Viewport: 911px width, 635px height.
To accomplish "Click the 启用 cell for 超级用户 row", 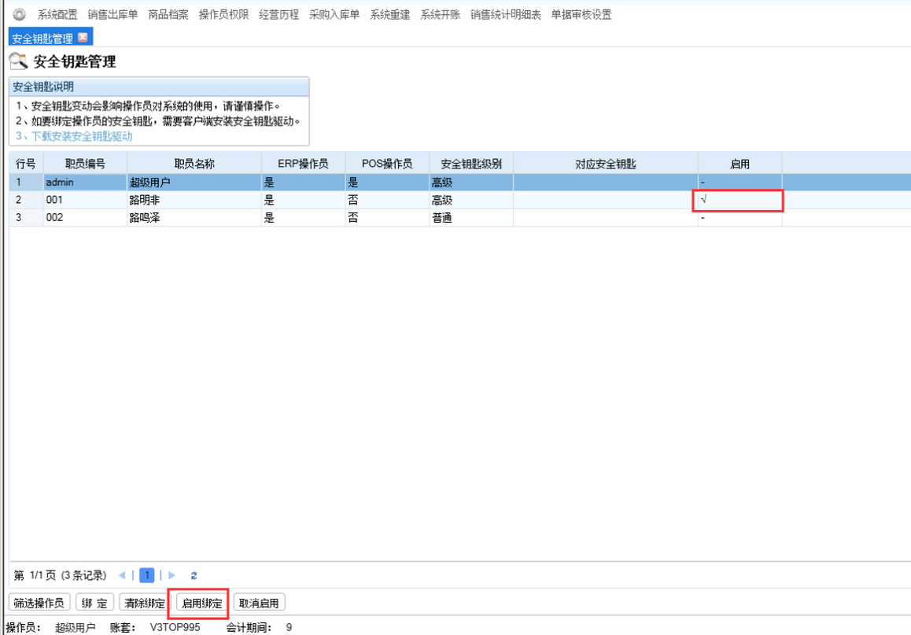I will pyautogui.click(x=738, y=183).
